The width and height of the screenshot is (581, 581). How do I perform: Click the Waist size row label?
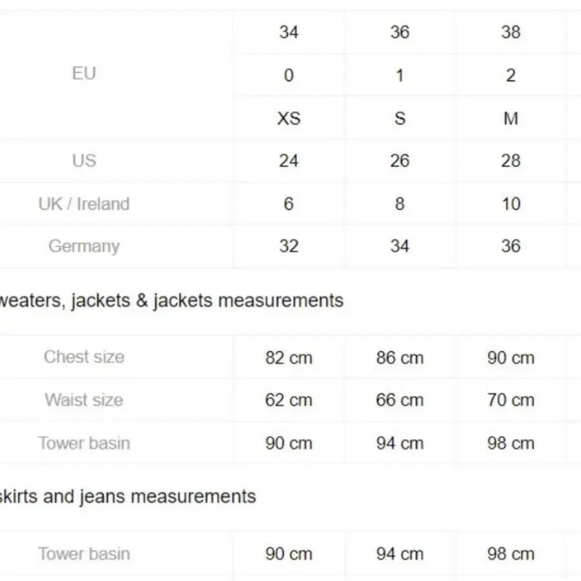point(84,400)
